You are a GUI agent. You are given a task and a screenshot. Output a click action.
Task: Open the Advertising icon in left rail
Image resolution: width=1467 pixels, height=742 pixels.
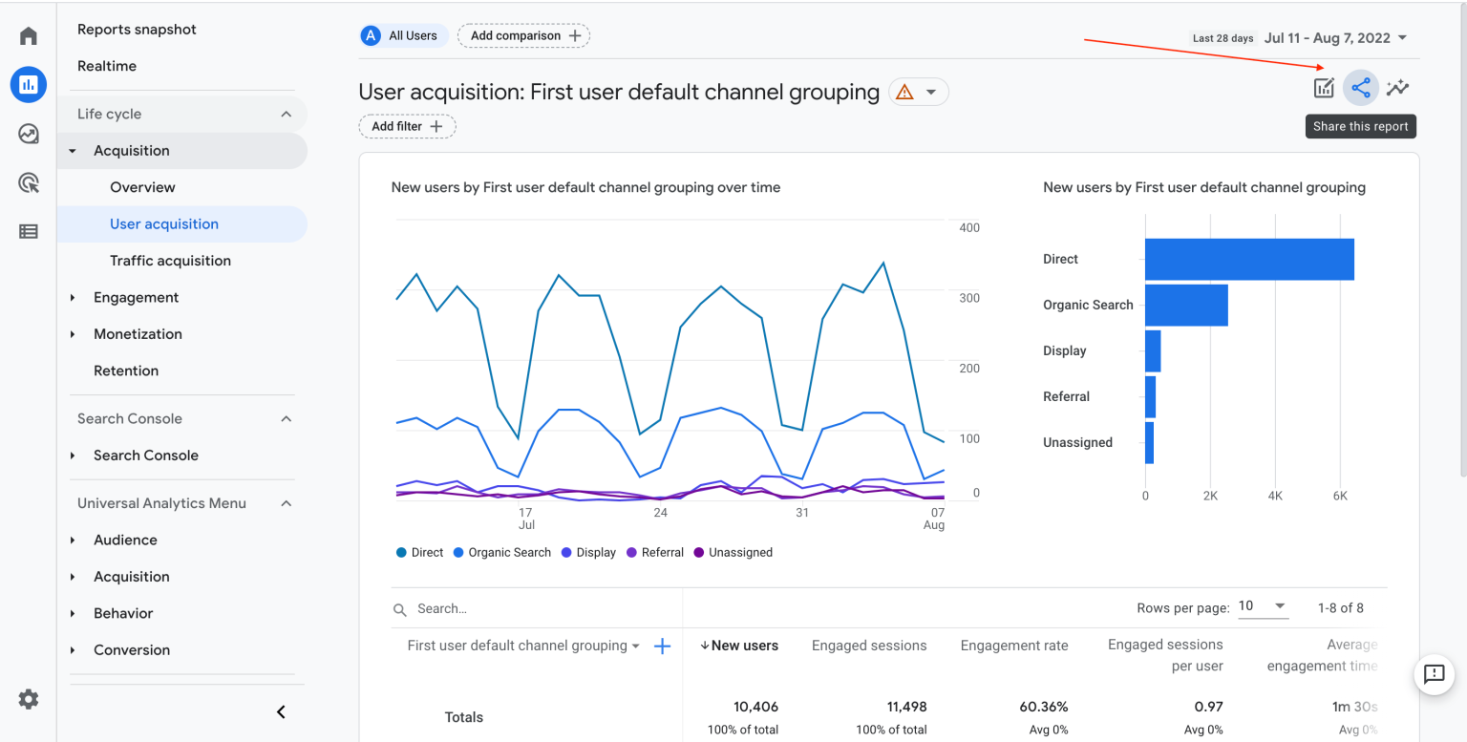[29, 182]
